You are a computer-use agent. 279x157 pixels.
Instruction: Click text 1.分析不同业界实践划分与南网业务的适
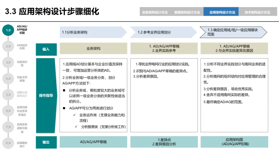point(235,64)
